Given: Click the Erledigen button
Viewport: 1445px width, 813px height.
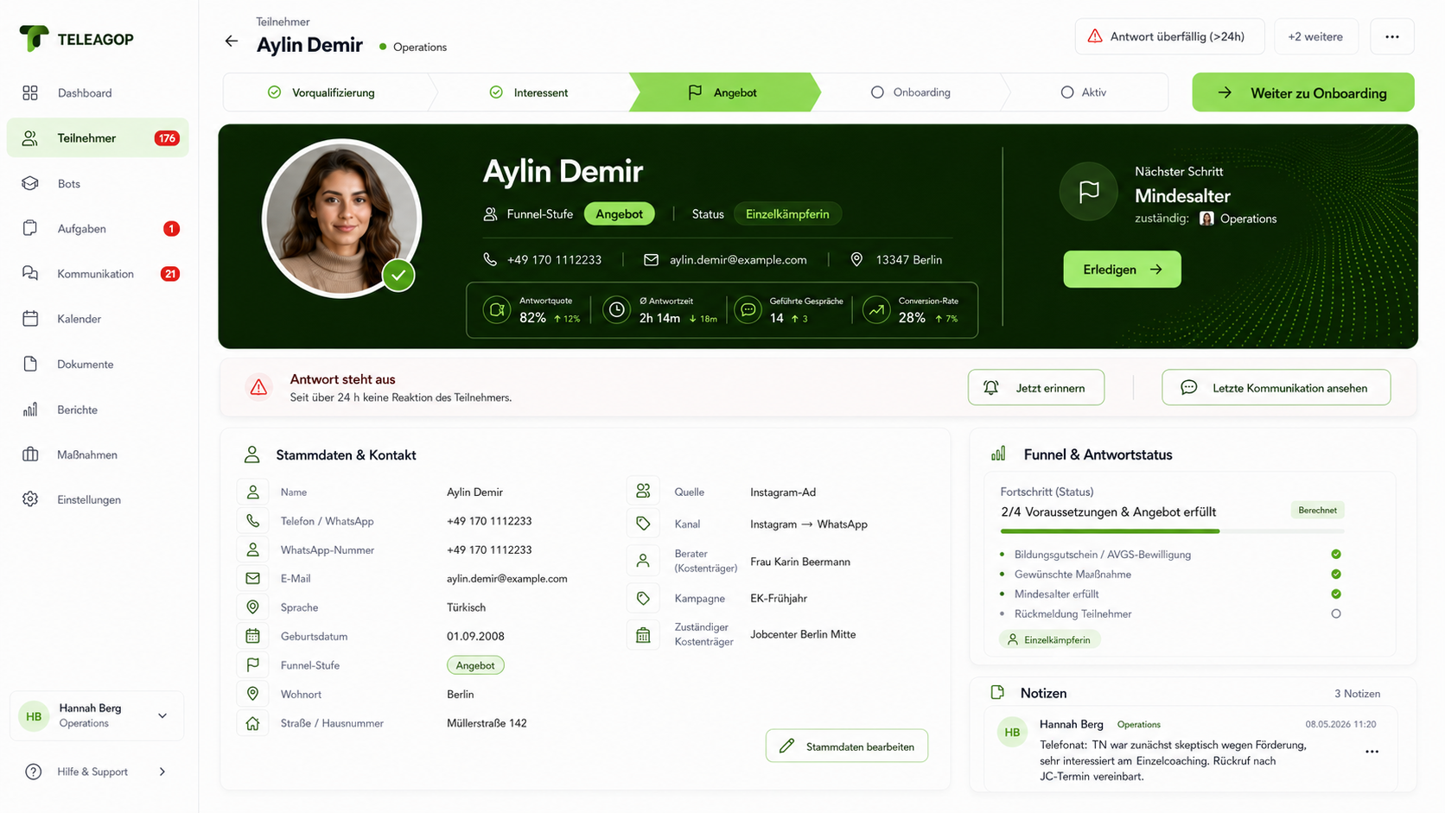Looking at the screenshot, I should (x=1122, y=270).
